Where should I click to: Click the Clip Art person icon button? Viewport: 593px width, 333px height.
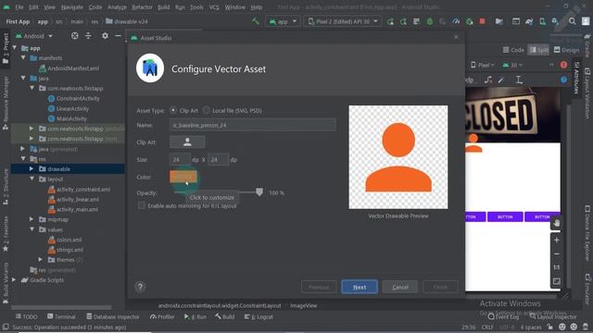pos(187,142)
